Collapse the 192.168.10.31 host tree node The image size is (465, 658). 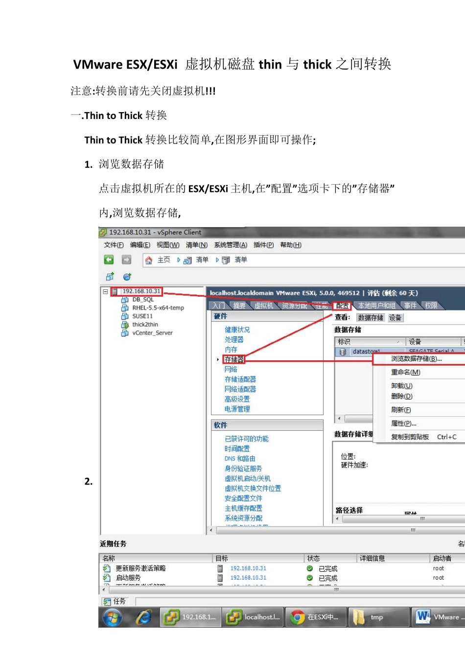pyautogui.click(x=105, y=291)
